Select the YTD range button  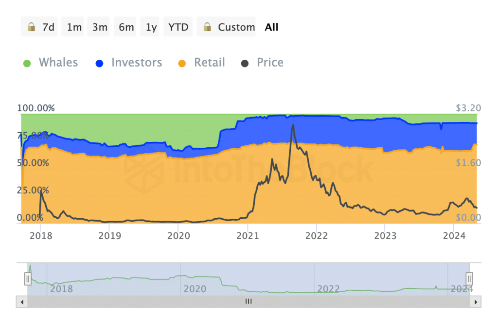(178, 27)
